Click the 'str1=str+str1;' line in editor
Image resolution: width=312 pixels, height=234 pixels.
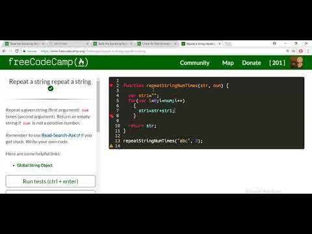tap(156, 110)
